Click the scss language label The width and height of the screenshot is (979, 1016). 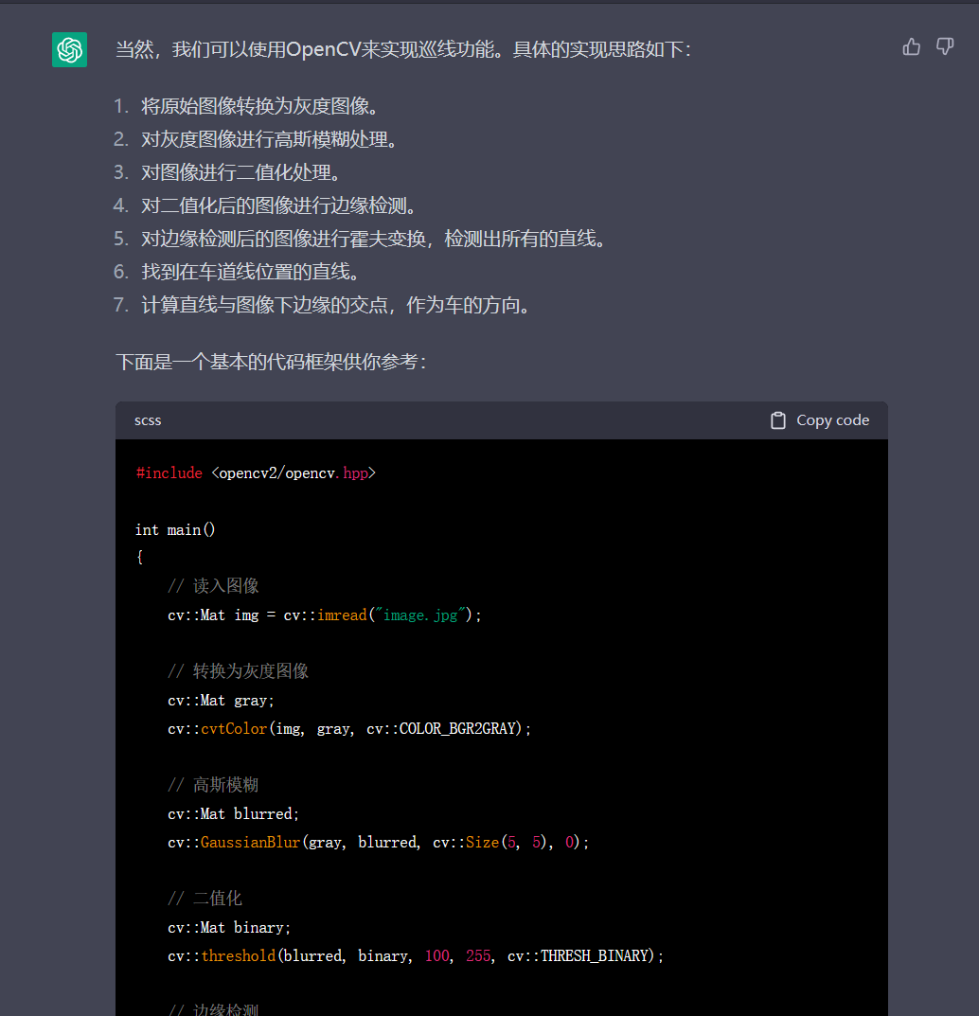(148, 420)
